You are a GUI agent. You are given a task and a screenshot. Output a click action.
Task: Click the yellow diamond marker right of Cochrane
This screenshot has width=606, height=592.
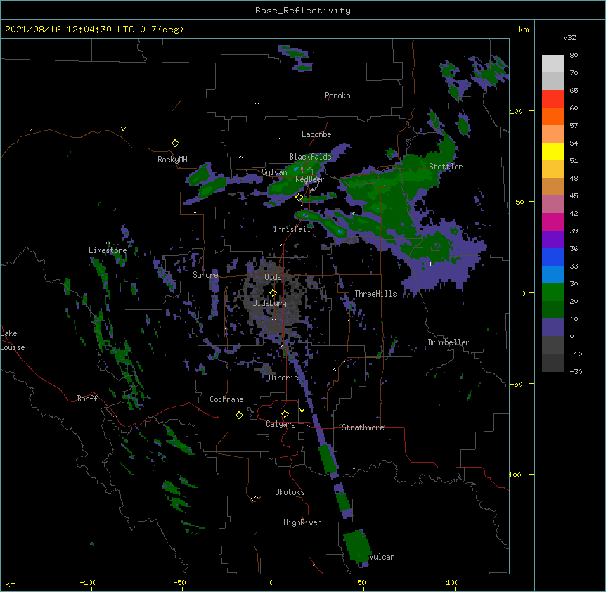tap(239, 415)
